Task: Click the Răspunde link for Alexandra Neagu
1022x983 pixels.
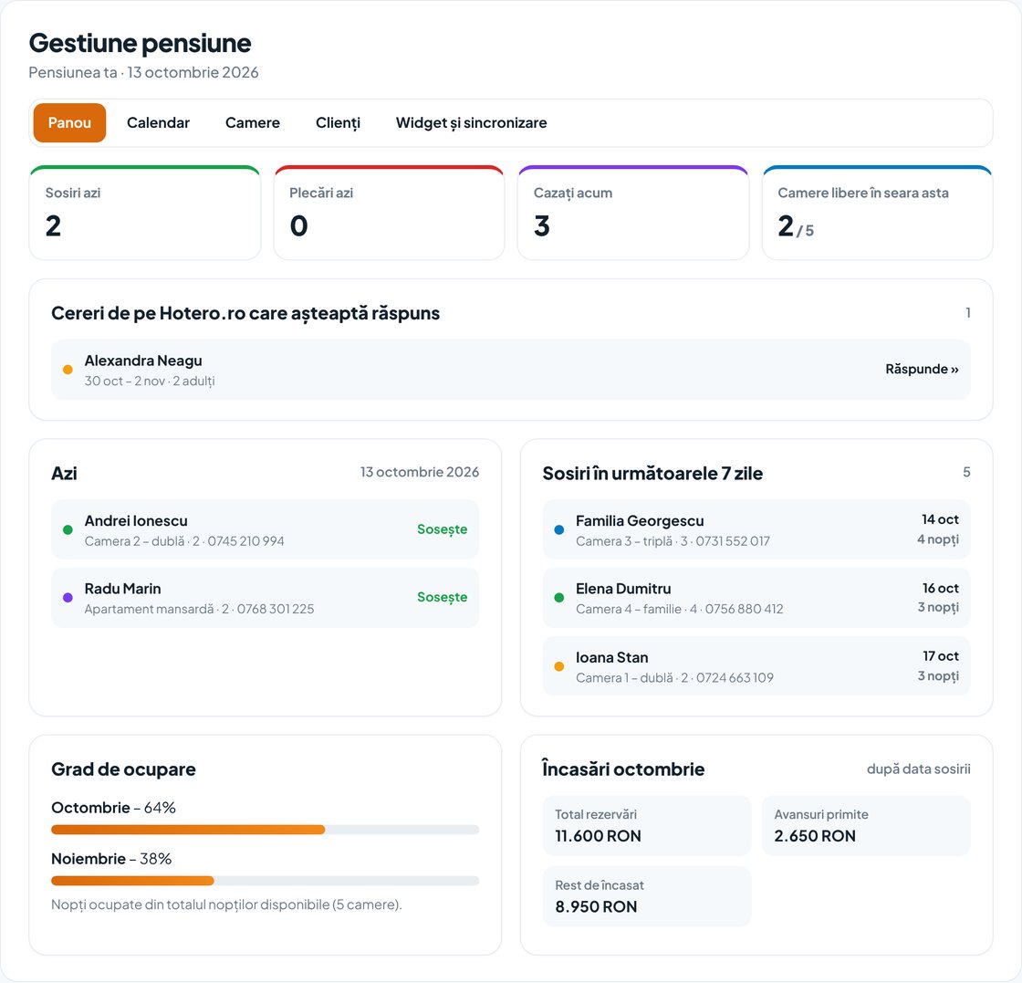Action: [x=922, y=369]
